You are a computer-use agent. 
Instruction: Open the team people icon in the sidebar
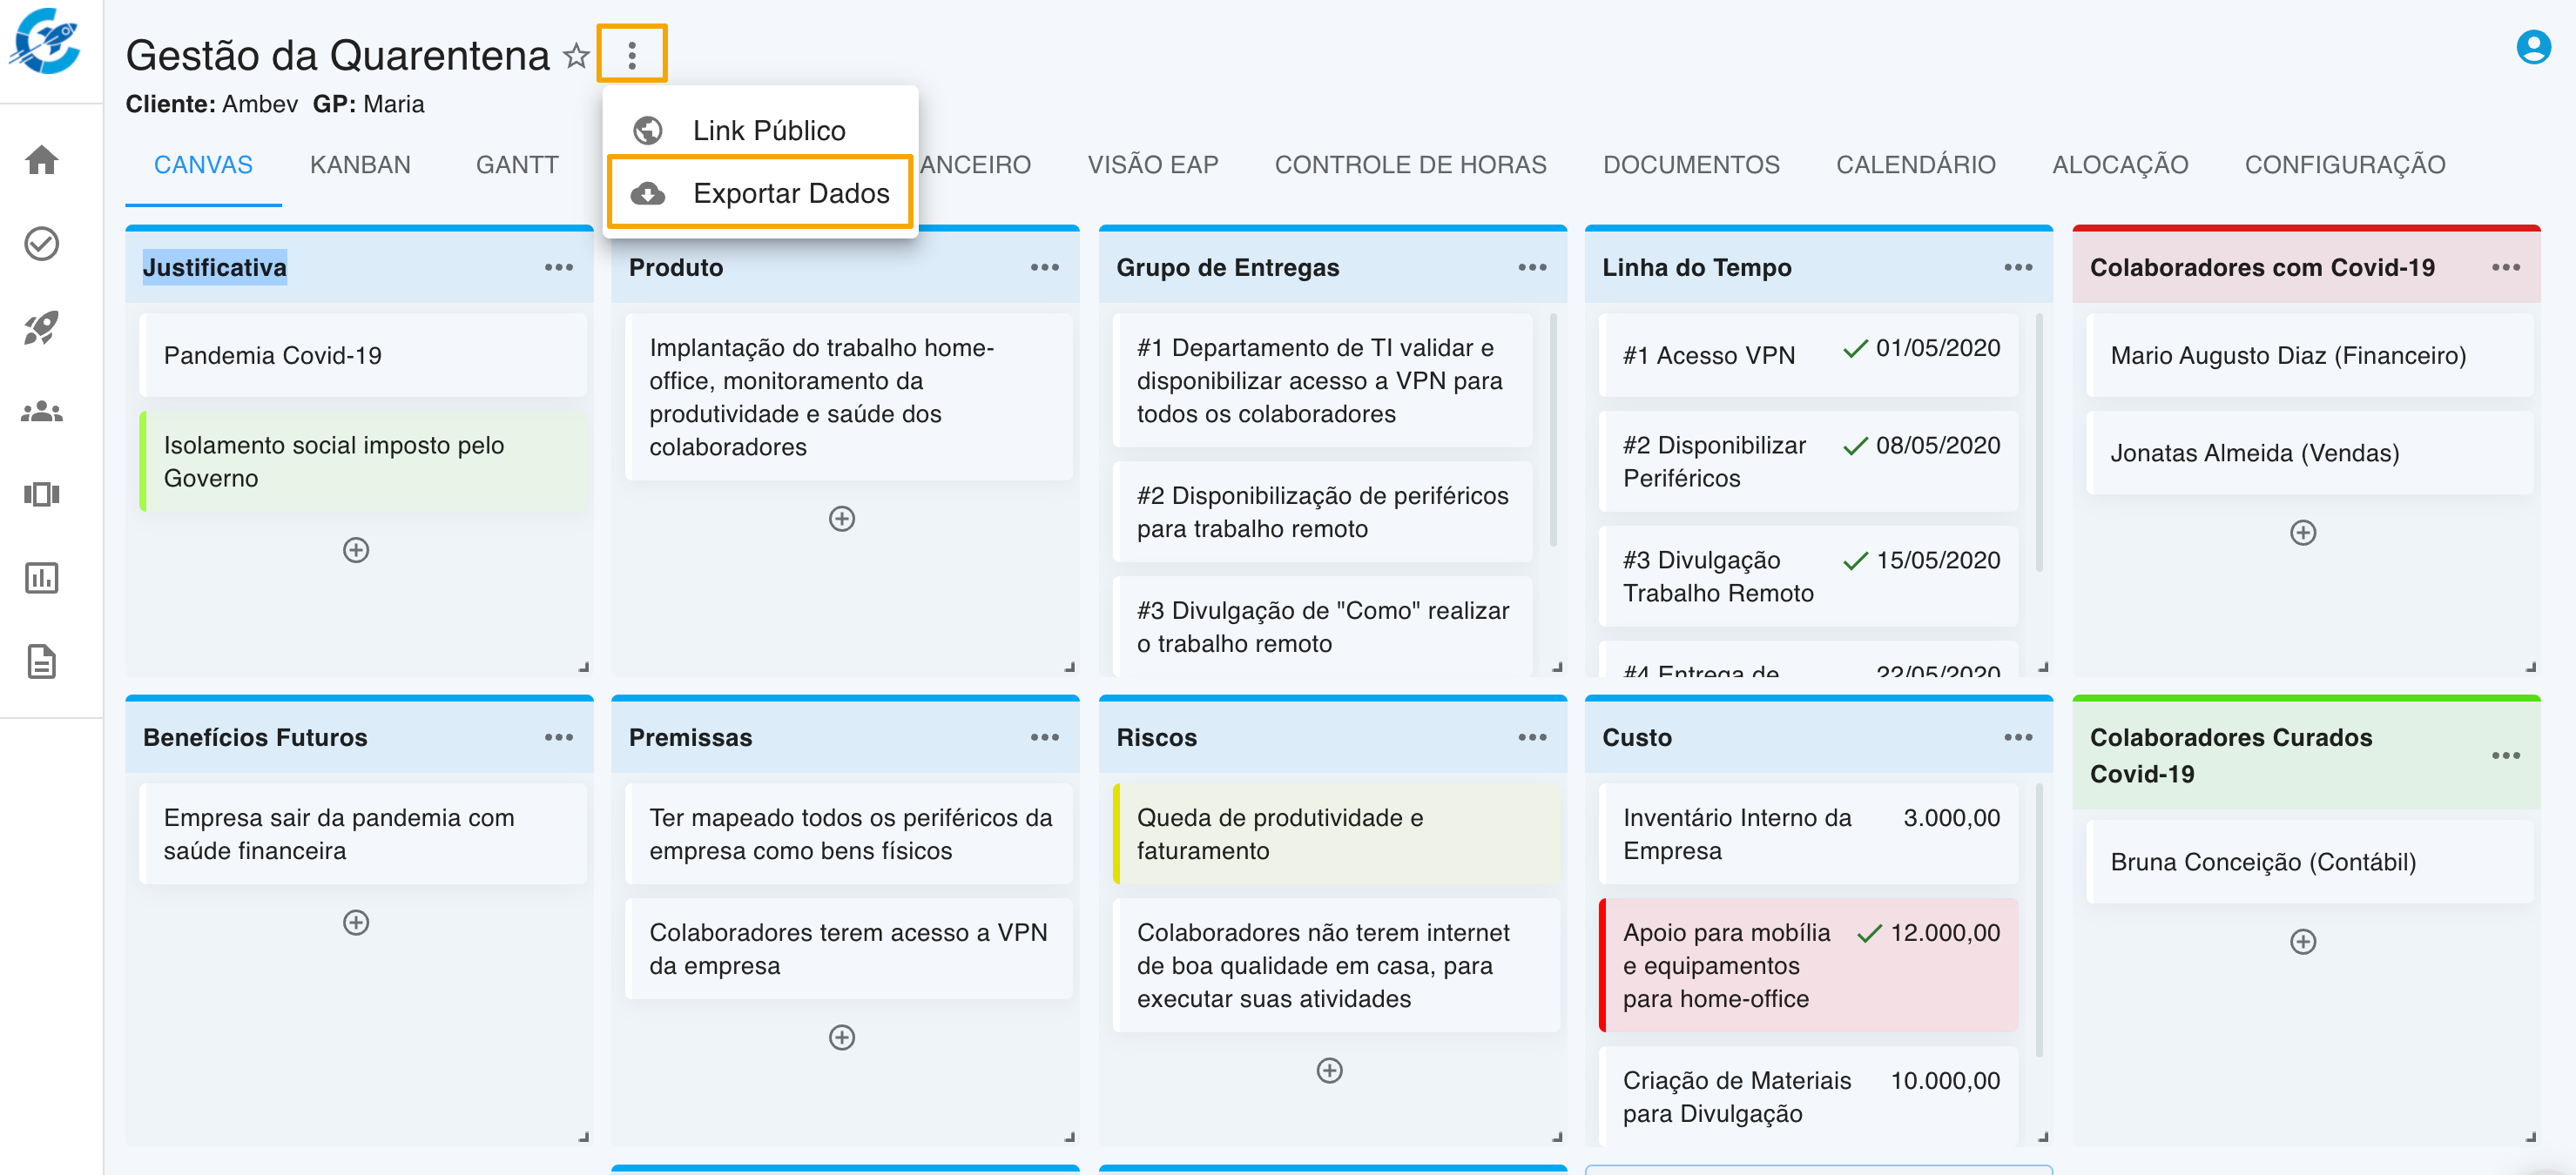(x=42, y=411)
